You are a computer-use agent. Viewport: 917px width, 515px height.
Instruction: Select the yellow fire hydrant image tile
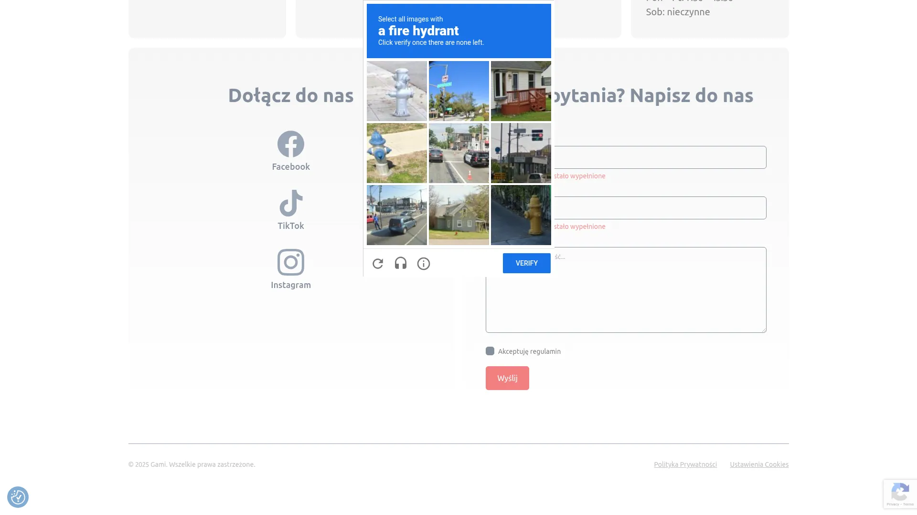(521, 215)
